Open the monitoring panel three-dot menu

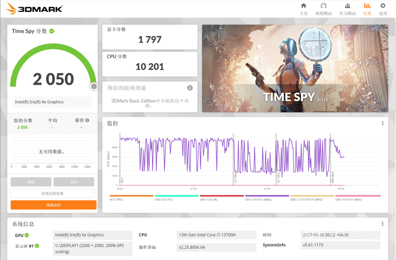(382, 123)
